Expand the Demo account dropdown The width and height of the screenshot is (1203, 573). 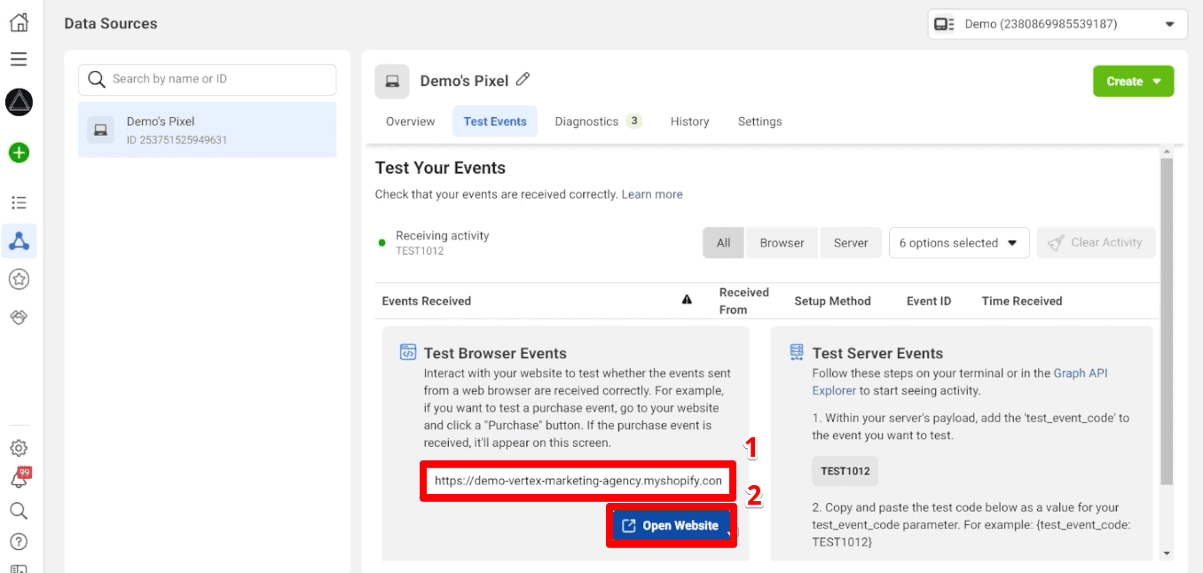(x=1058, y=24)
